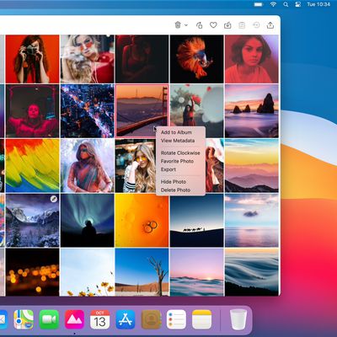The width and height of the screenshot is (337, 337).
Task: Open Control Center in the menu bar
Action: point(298,4)
